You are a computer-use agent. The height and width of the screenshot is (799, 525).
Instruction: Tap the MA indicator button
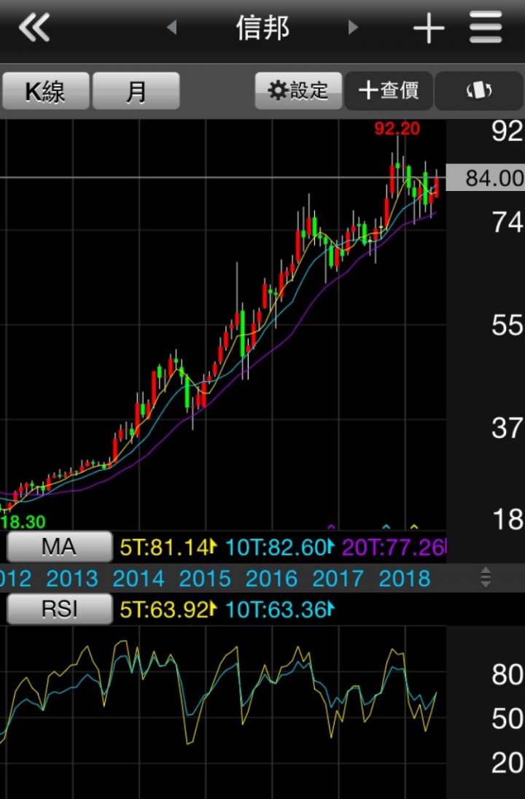click(59, 547)
